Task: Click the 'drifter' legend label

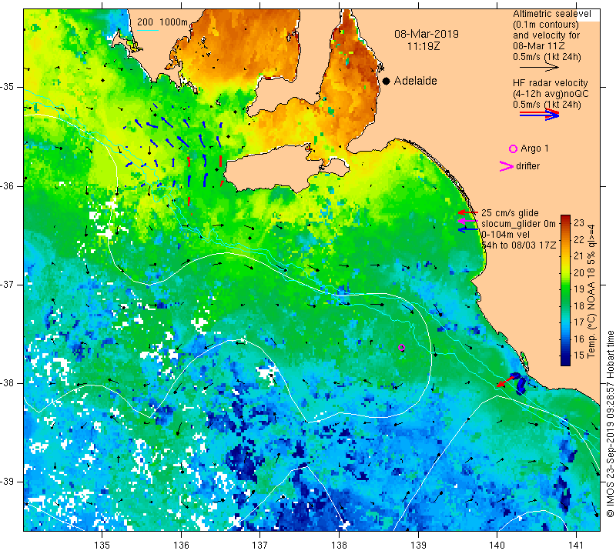Action: tap(527, 166)
